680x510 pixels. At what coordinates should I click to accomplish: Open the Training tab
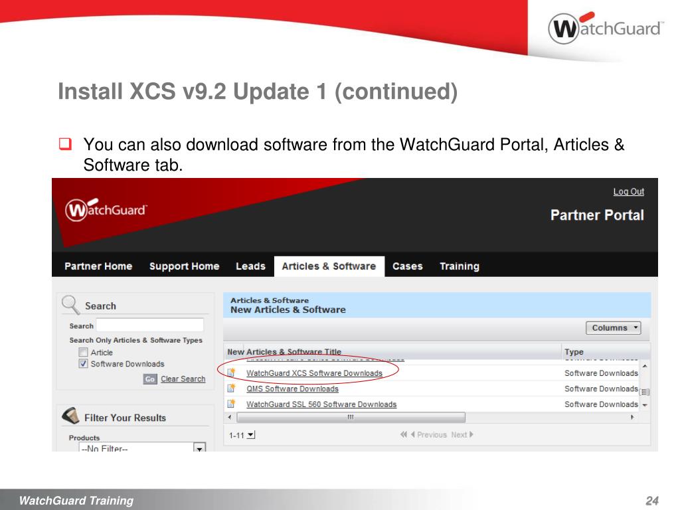[x=460, y=266]
